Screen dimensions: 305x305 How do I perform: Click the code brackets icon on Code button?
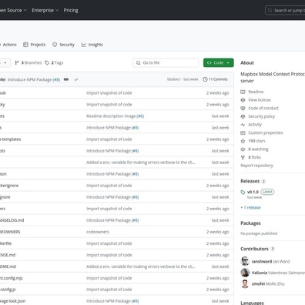tap(209, 62)
